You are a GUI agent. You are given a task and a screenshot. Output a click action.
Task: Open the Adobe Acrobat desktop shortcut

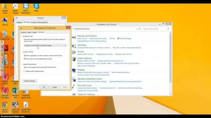point(6,48)
